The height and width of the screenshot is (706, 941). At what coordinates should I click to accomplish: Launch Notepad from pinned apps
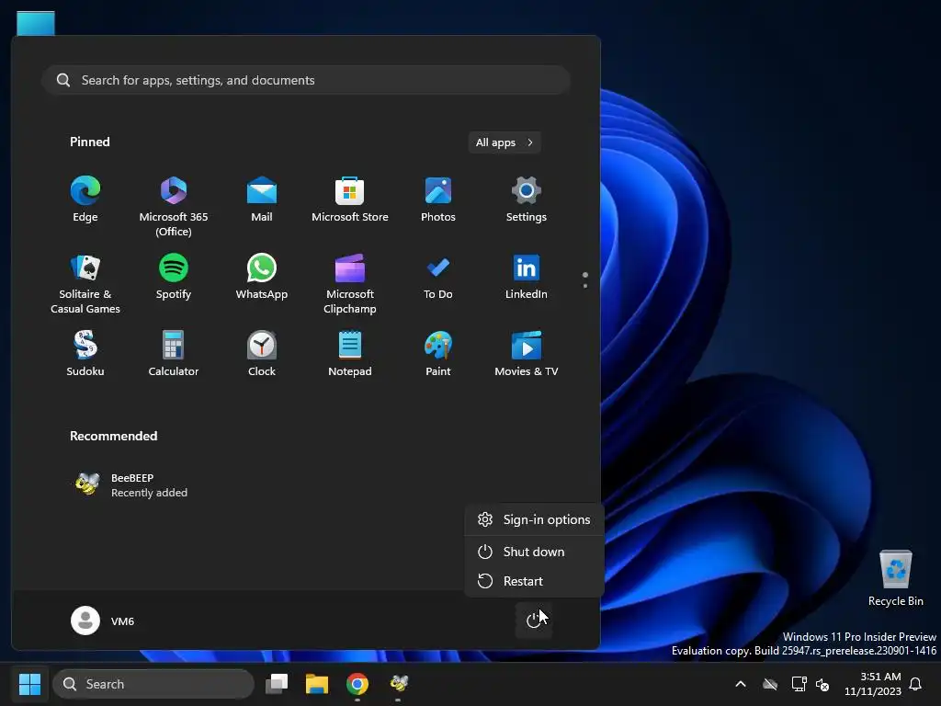coord(350,354)
